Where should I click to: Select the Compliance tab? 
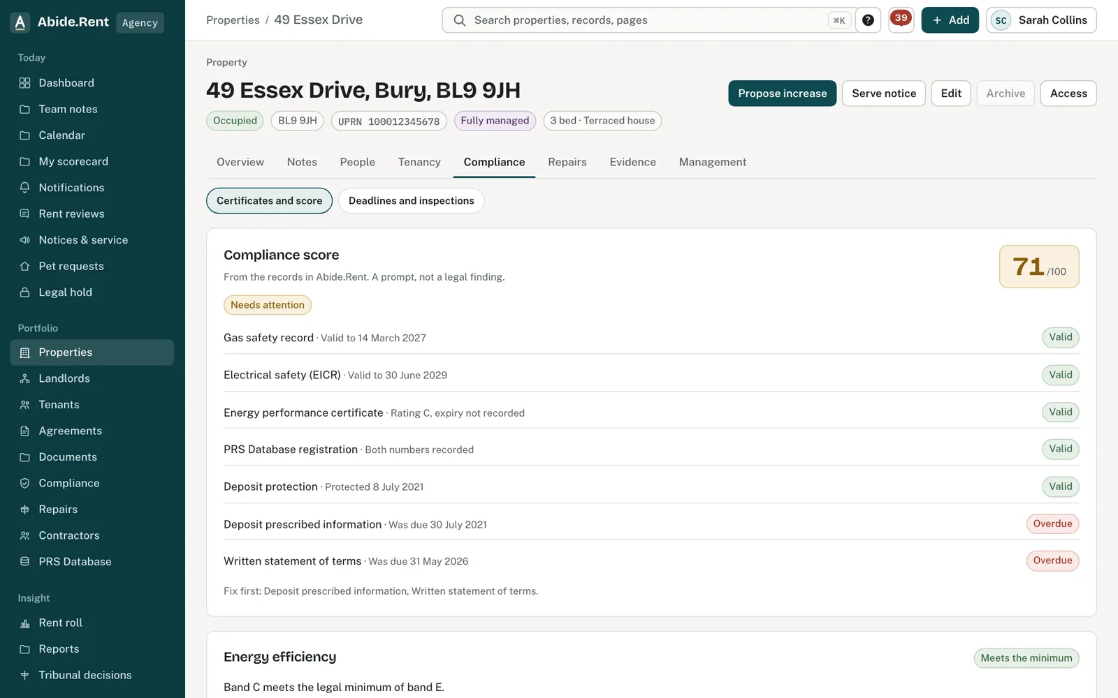(494, 162)
